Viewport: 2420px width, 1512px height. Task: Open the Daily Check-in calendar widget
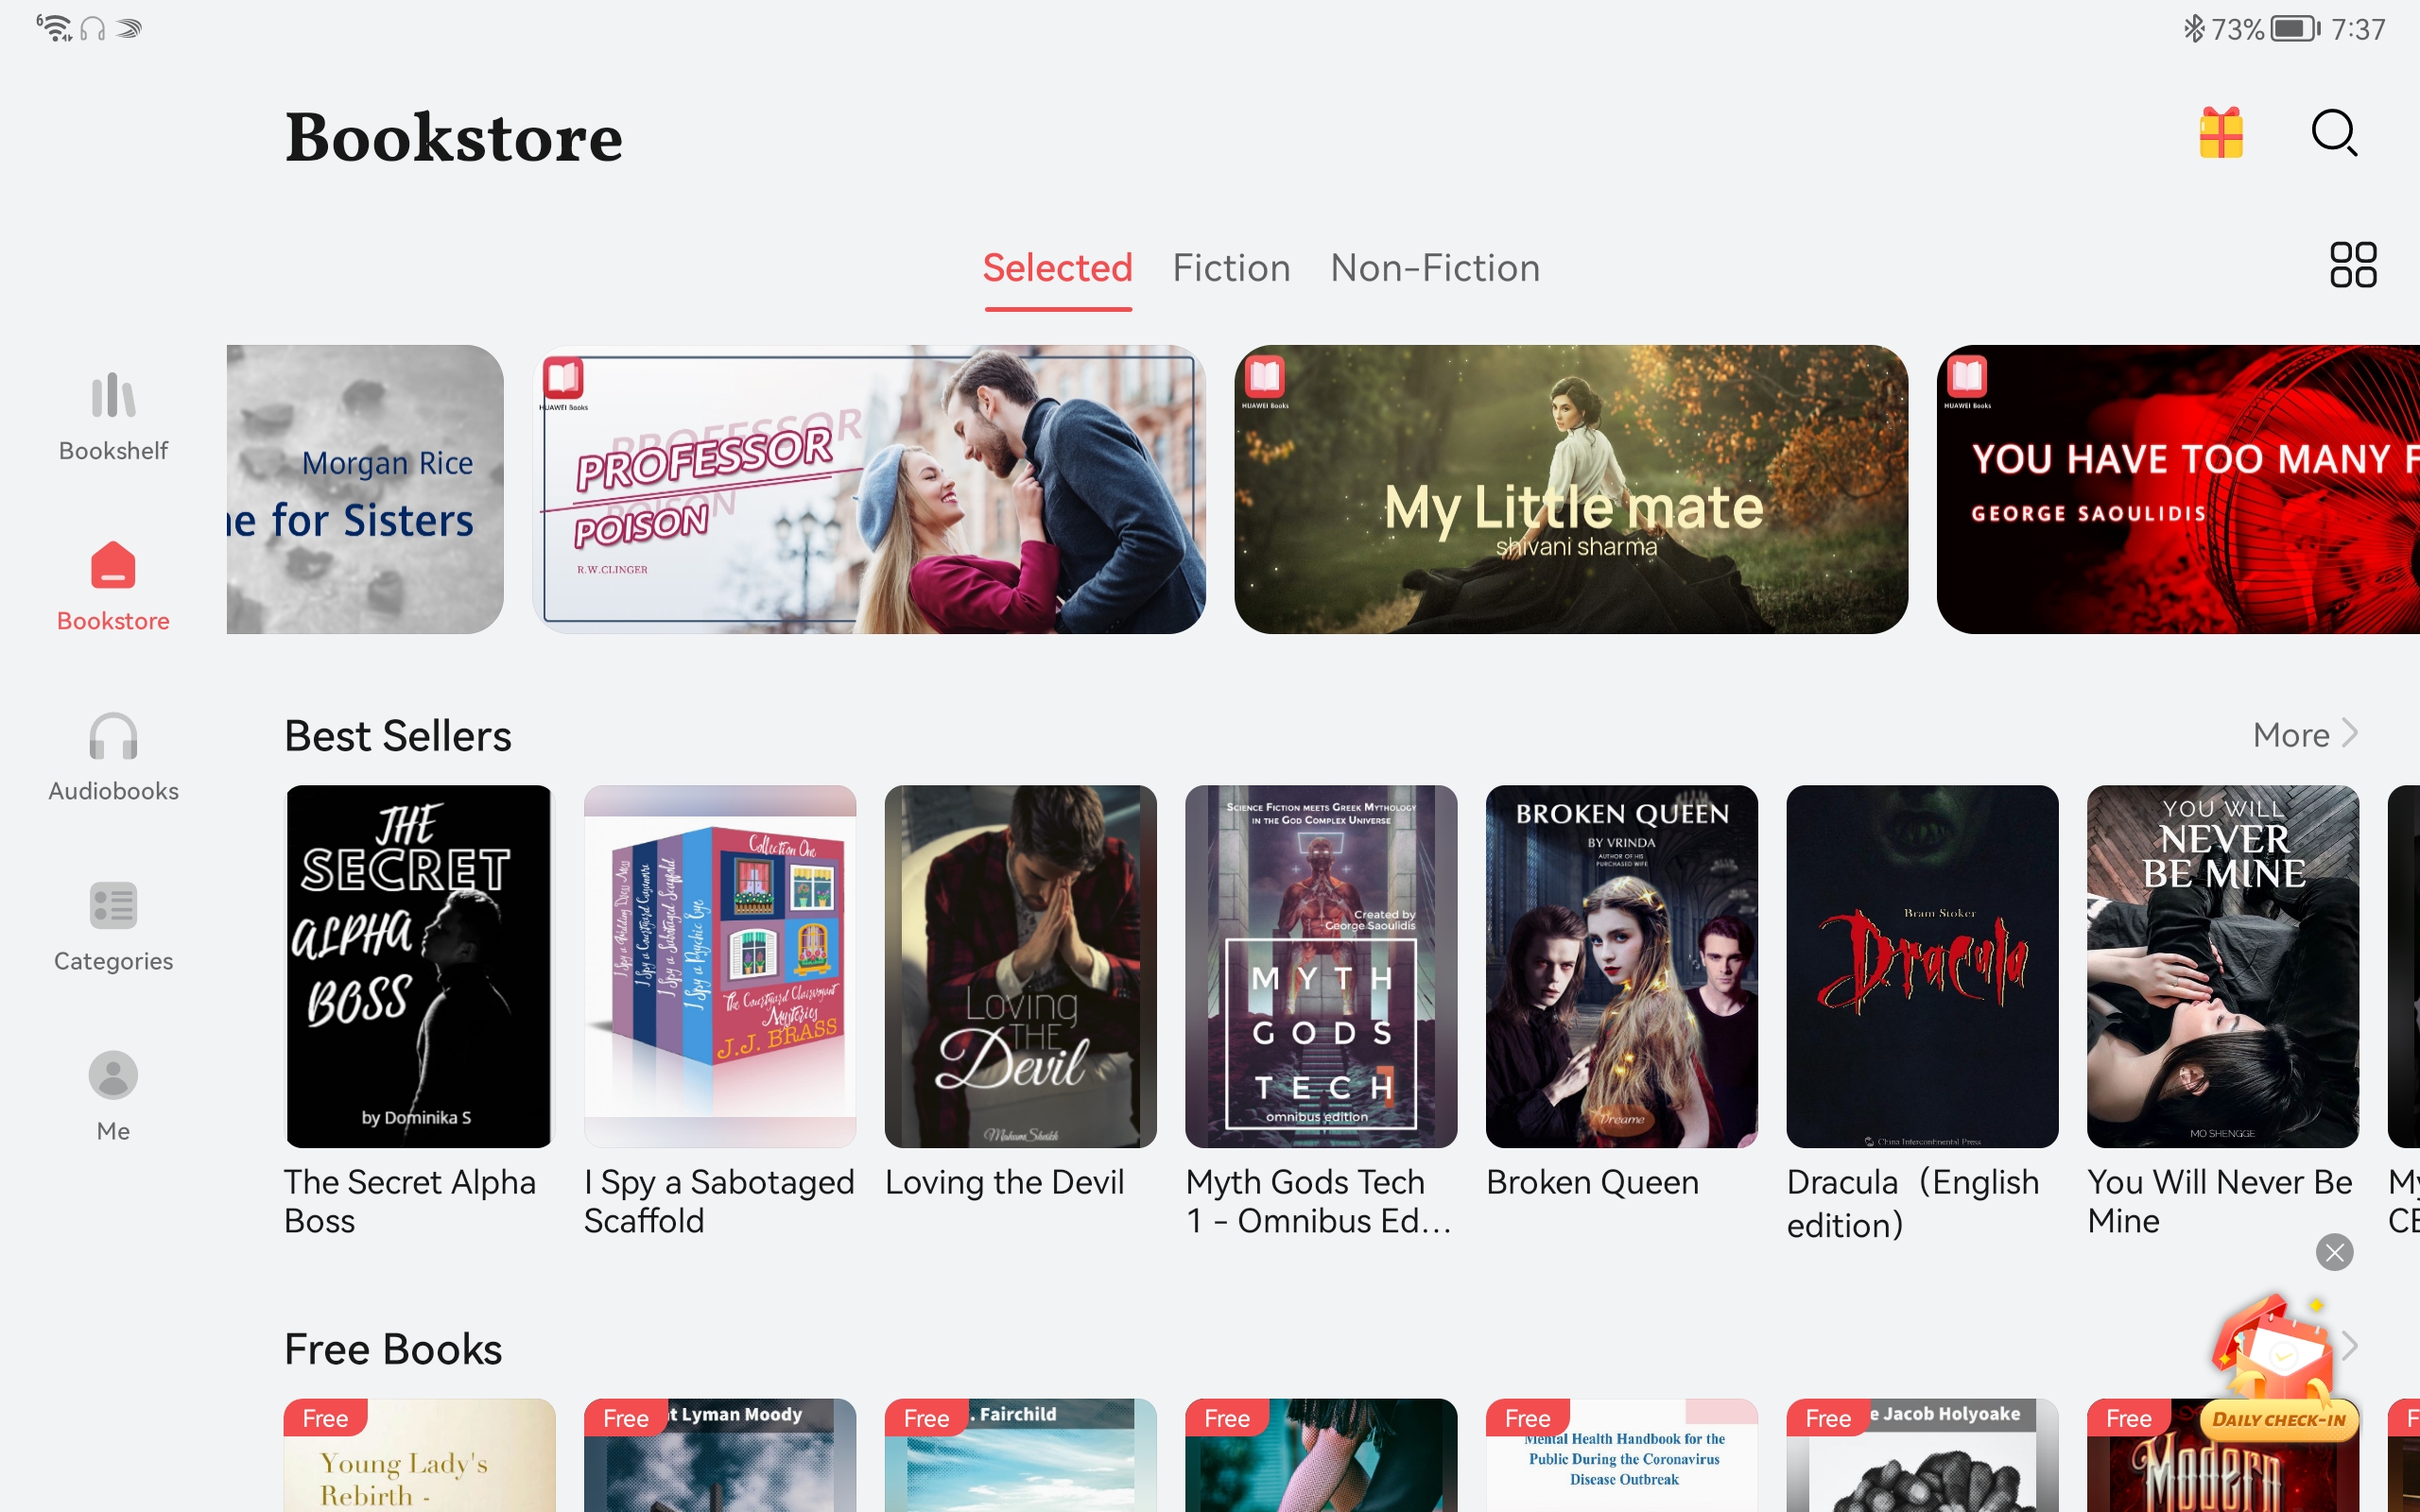[x=2278, y=1370]
